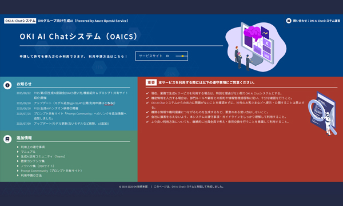Open the 利用申請の方法 link

click(31, 175)
